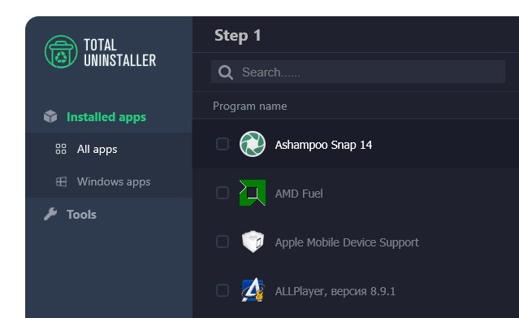Check the ALLPlayer 8.9.1 checkbox

tap(223, 290)
